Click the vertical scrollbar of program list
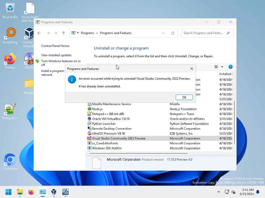The image size is (265, 198). [234, 122]
